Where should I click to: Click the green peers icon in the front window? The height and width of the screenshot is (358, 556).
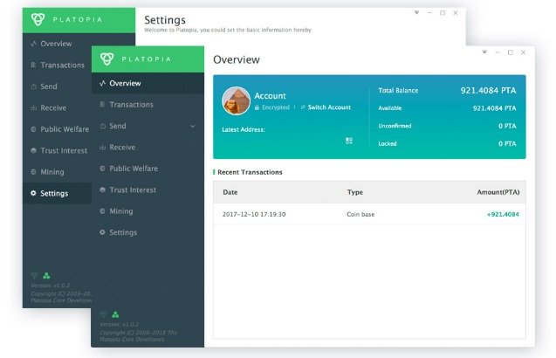pos(115,314)
